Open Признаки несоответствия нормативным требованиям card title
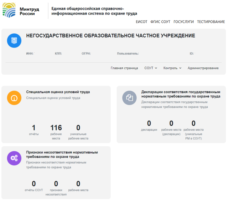231x203 pixels. click(x=62, y=155)
